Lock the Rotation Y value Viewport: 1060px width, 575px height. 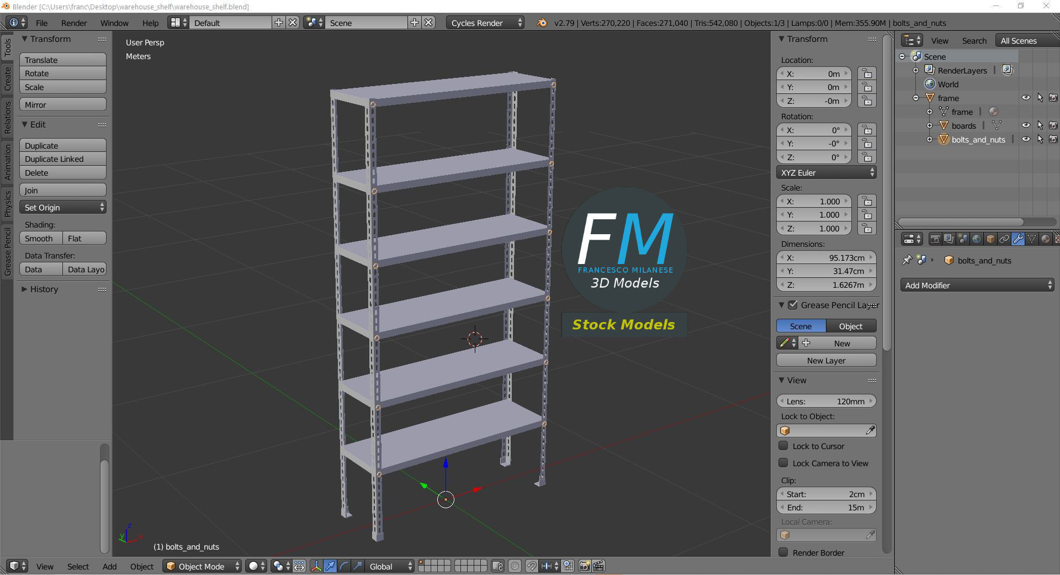(x=867, y=144)
